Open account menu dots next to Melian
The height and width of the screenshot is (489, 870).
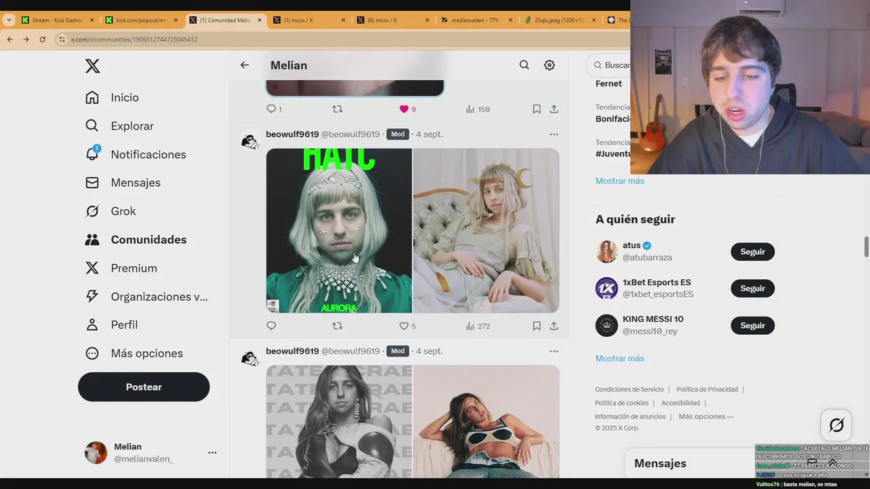[x=212, y=452]
